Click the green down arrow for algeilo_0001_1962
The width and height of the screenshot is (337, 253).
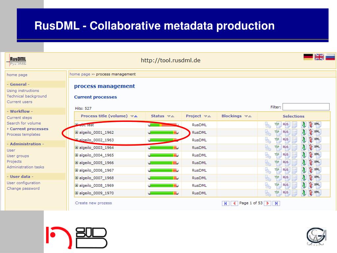click(304, 132)
